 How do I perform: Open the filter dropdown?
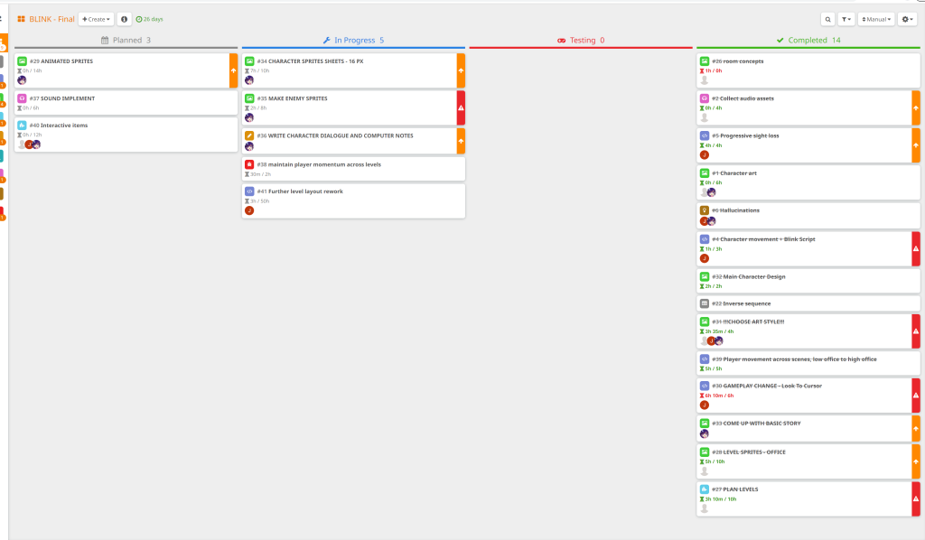click(846, 19)
